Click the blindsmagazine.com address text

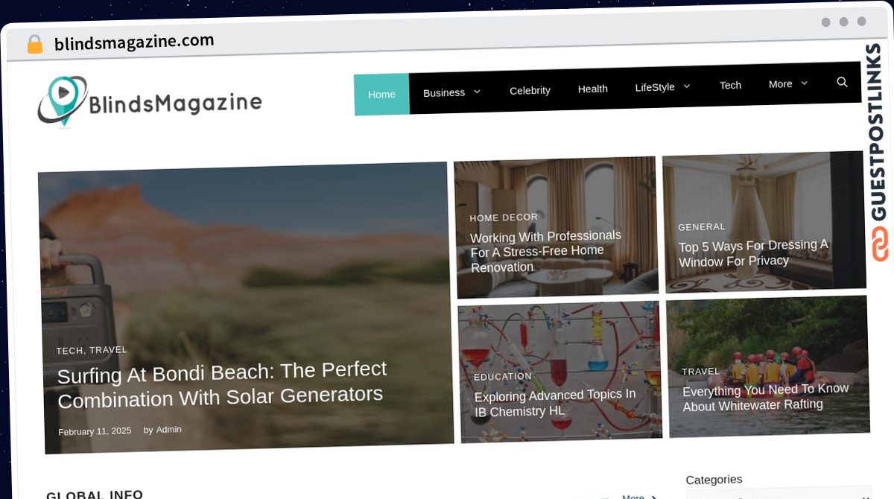click(x=134, y=42)
